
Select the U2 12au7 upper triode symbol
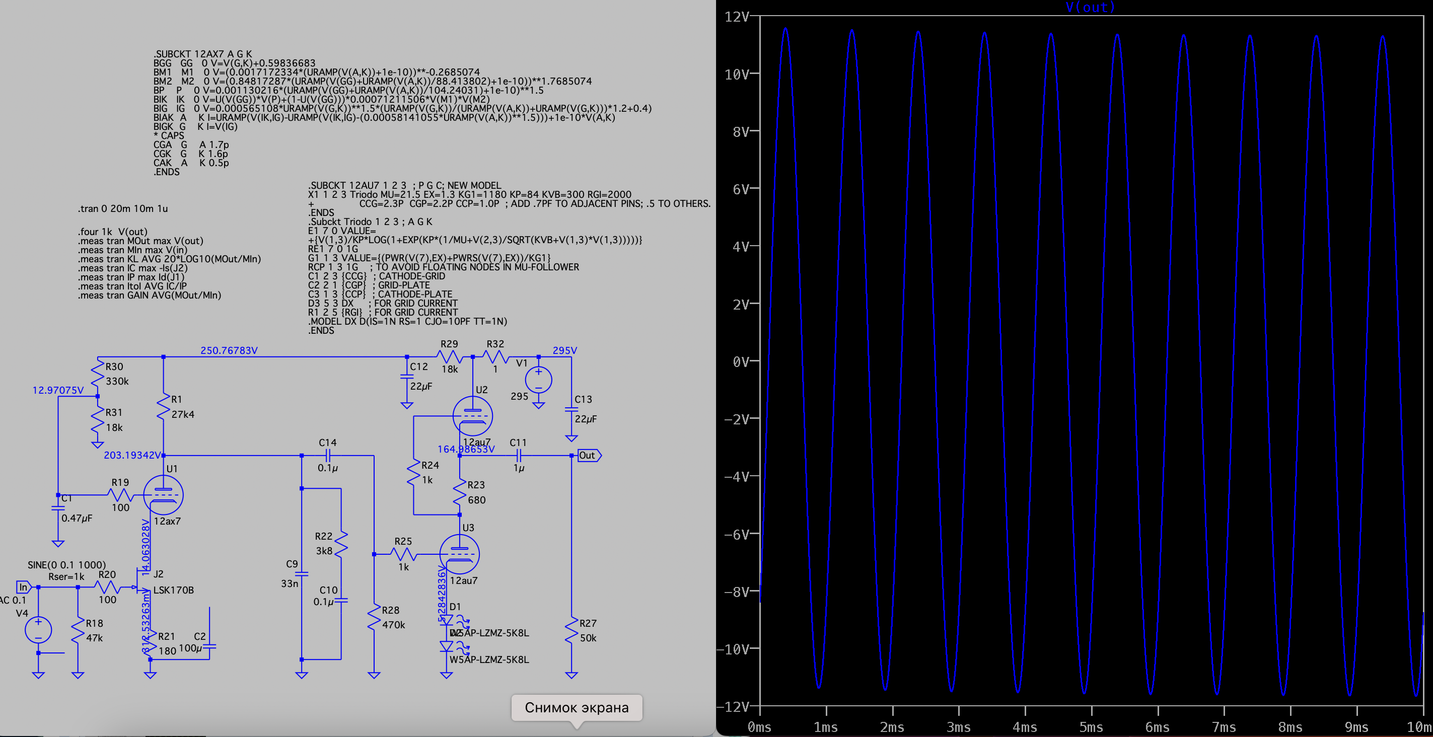[x=472, y=416]
